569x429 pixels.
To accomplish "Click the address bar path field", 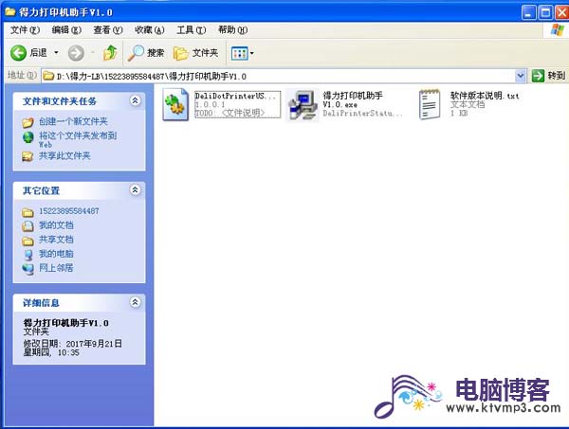I will (x=278, y=76).
